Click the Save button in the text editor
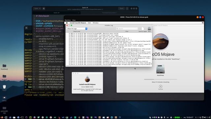The width and height of the screenshot is (211, 119). click(x=122, y=9)
